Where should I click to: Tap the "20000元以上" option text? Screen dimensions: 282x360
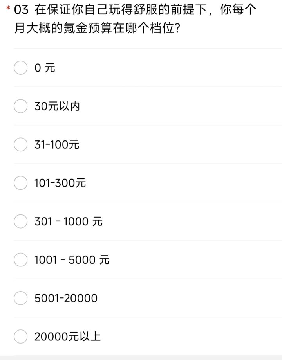(x=67, y=337)
